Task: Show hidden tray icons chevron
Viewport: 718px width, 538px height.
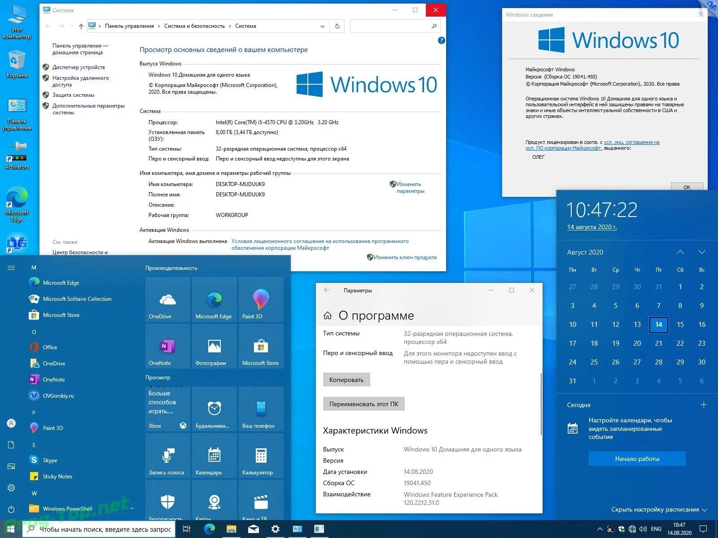Action: [600, 529]
